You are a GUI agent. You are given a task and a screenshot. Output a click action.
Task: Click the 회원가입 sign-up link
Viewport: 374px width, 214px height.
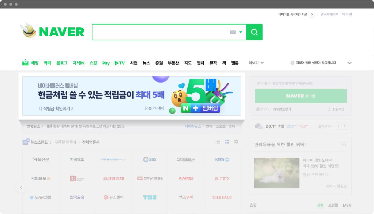[336, 109]
